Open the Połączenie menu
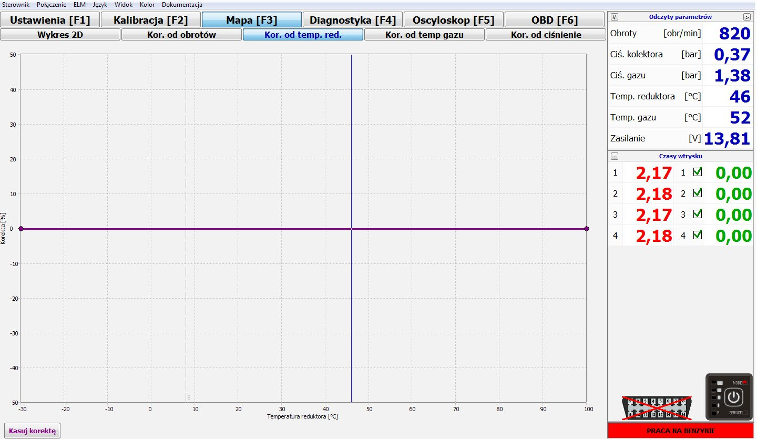757x439 pixels. [x=52, y=4]
